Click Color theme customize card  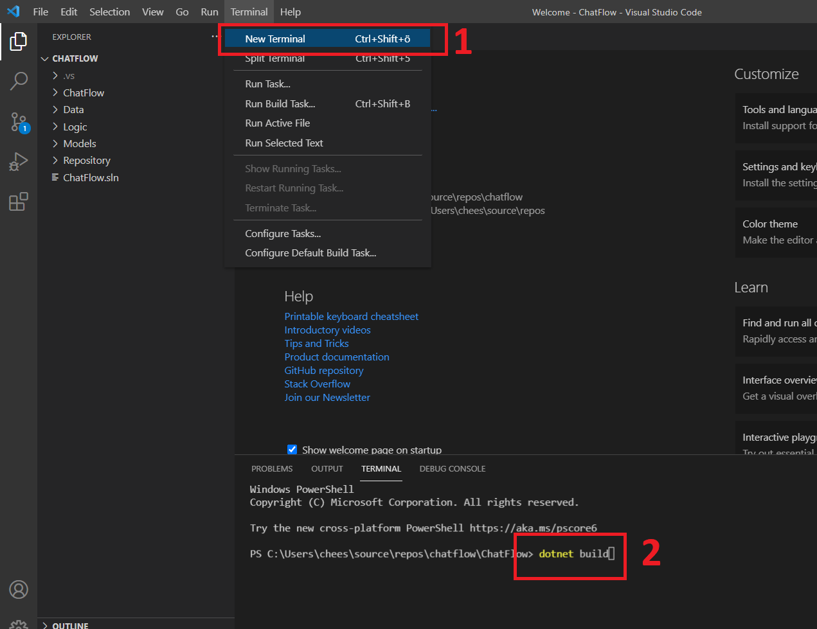pyautogui.click(x=776, y=232)
